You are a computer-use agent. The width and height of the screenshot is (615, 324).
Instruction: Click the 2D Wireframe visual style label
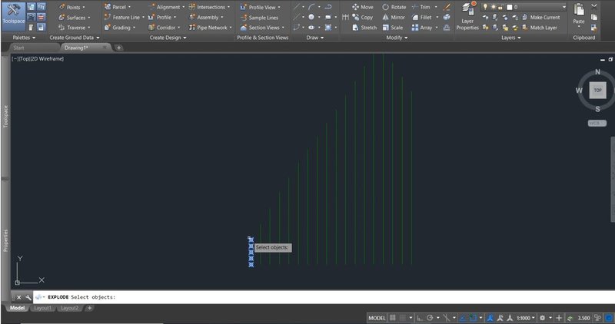pyautogui.click(x=47, y=59)
